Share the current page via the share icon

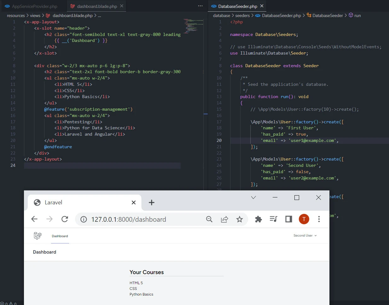click(224, 219)
